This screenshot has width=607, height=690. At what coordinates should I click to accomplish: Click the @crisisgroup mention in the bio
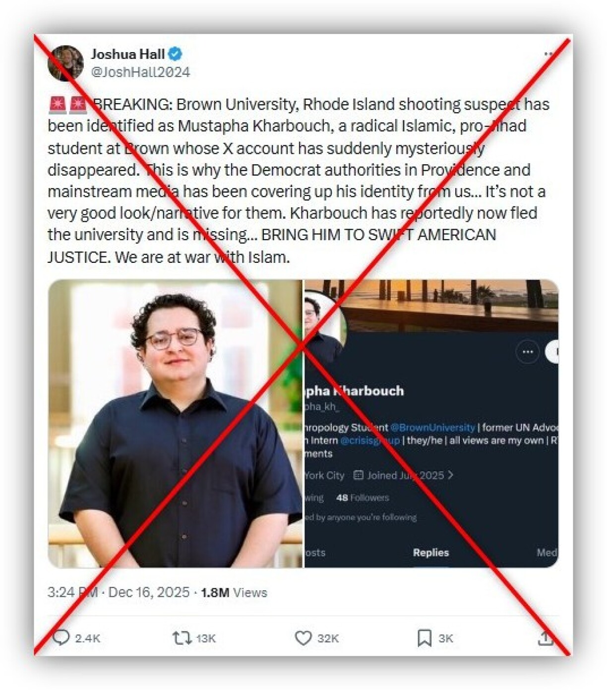click(370, 440)
